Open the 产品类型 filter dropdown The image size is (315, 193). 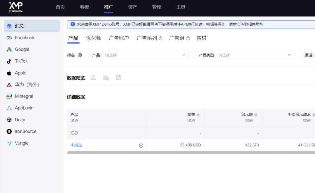coord(244,55)
